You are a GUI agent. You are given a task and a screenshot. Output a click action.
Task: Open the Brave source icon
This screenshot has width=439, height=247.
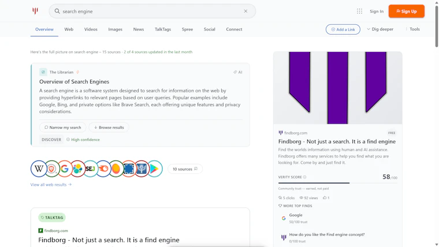[52, 169]
